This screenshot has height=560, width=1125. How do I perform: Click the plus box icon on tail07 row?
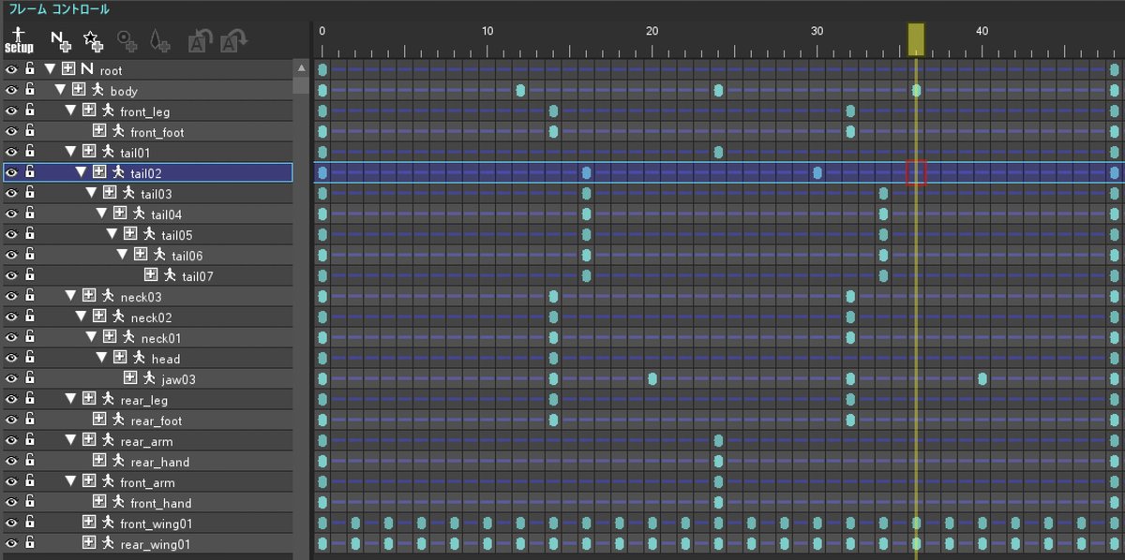click(x=151, y=275)
